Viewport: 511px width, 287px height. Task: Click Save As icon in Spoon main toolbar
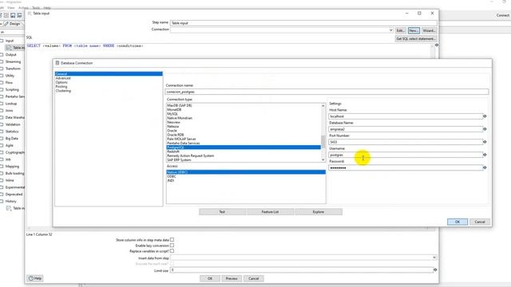click(19, 15)
